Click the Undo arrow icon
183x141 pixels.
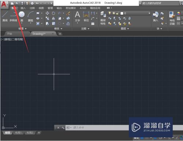click(x=37, y=3)
